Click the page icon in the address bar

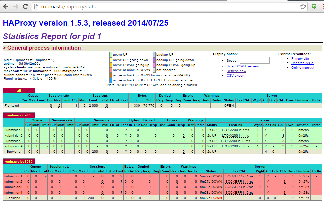[36, 6]
